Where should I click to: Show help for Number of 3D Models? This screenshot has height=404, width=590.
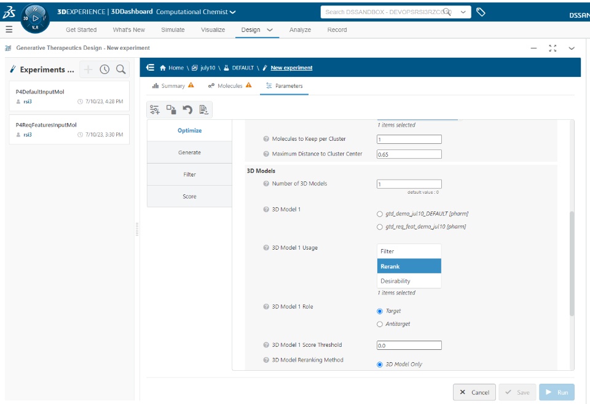[266, 184]
